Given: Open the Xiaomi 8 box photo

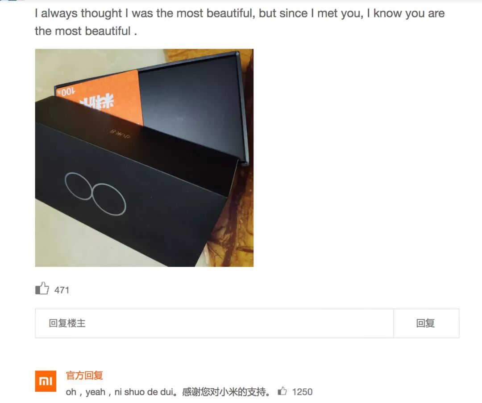Looking at the screenshot, I should [x=144, y=158].
